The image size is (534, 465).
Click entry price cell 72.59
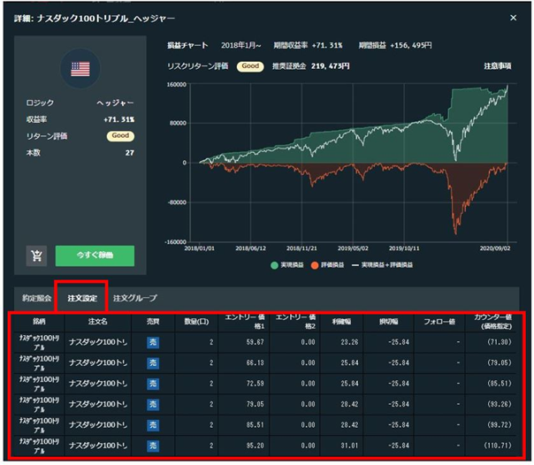256,384
